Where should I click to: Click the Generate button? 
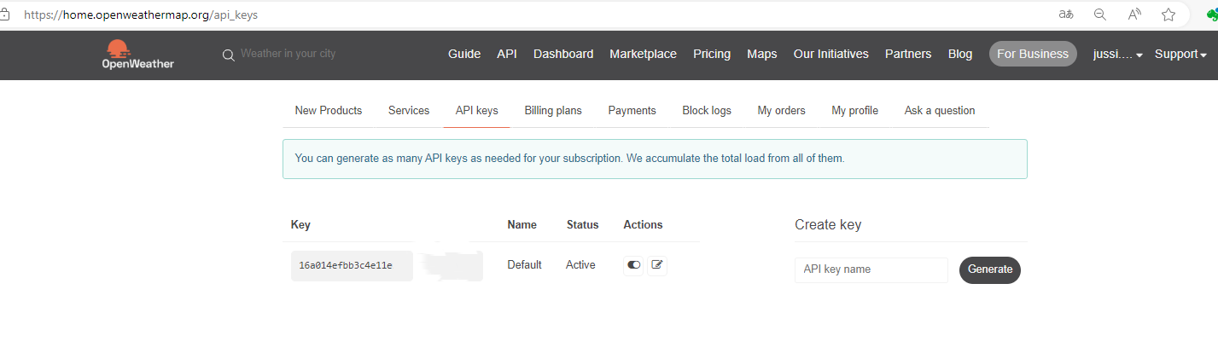click(x=990, y=269)
